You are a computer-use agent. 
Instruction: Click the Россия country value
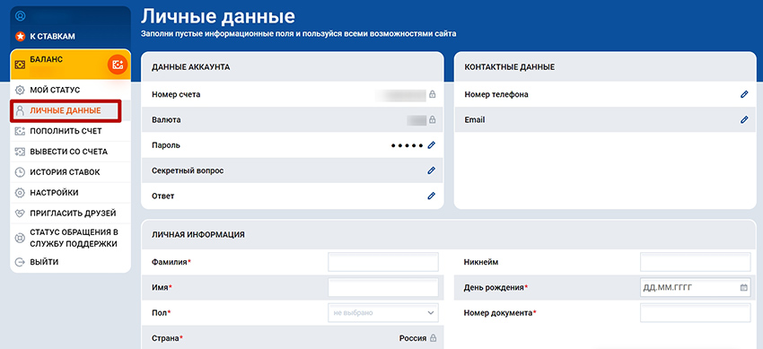pyautogui.click(x=413, y=338)
